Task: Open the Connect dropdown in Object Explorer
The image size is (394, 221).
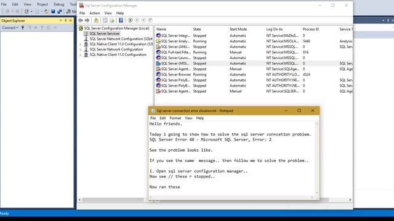Action: point(10,28)
